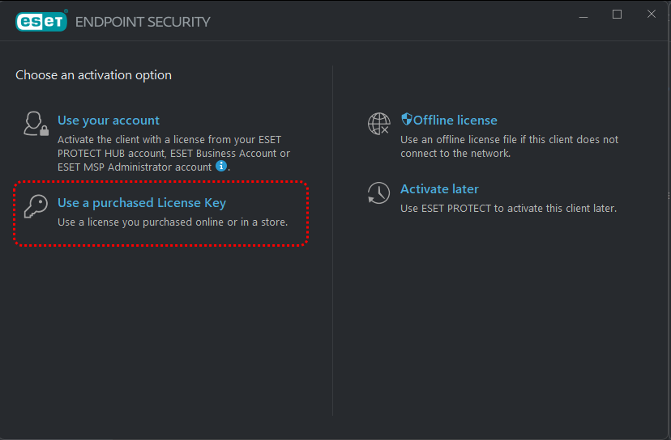Click the globe icon beside Offline license
The image size is (671, 440).
tap(378, 124)
